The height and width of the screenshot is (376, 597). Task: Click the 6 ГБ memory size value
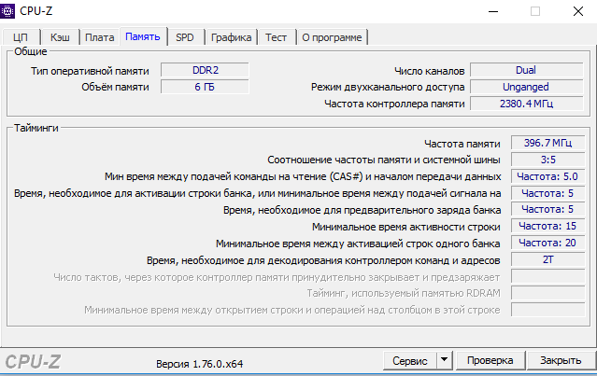[206, 87]
